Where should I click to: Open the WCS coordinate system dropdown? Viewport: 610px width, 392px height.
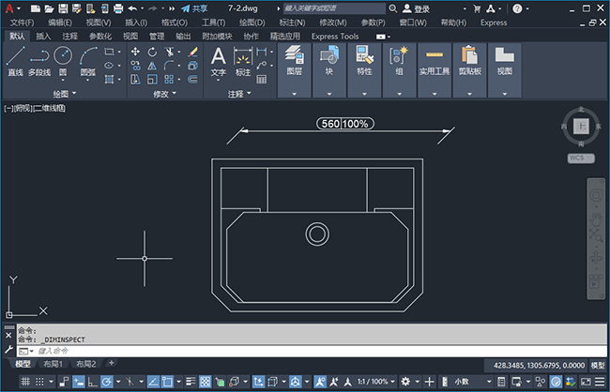point(581,158)
